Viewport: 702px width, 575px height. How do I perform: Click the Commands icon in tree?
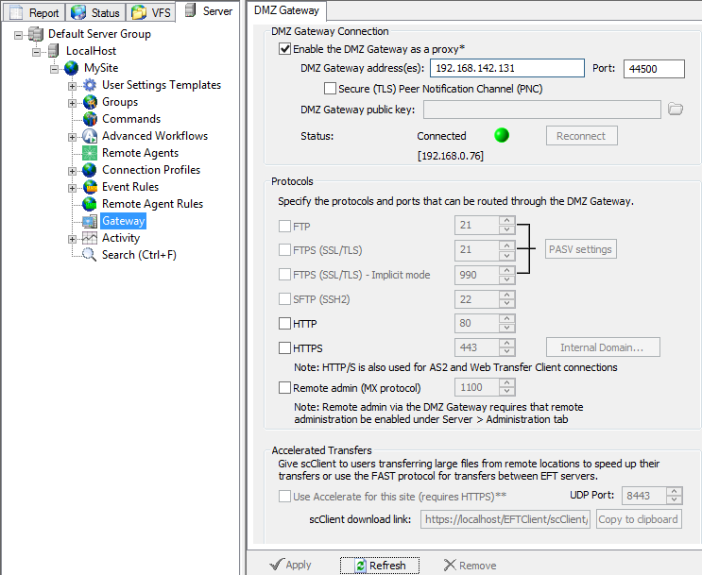coord(90,119)
